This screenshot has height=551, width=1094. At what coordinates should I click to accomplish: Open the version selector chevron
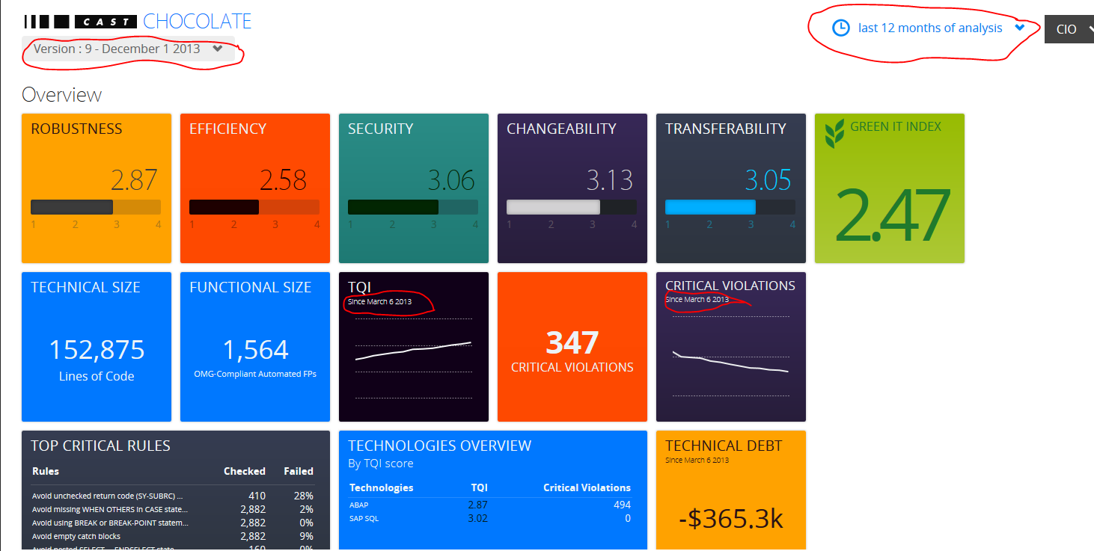[x=218, y=49]
